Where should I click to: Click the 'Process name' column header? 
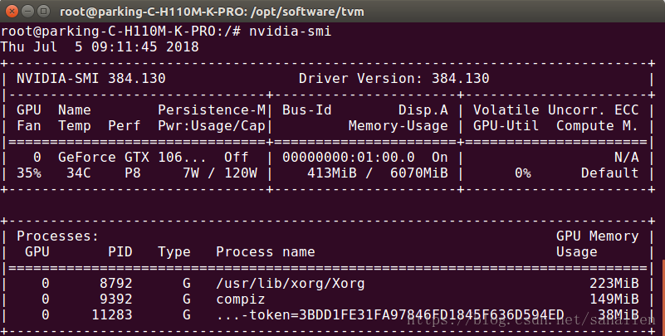pos(266,252)
